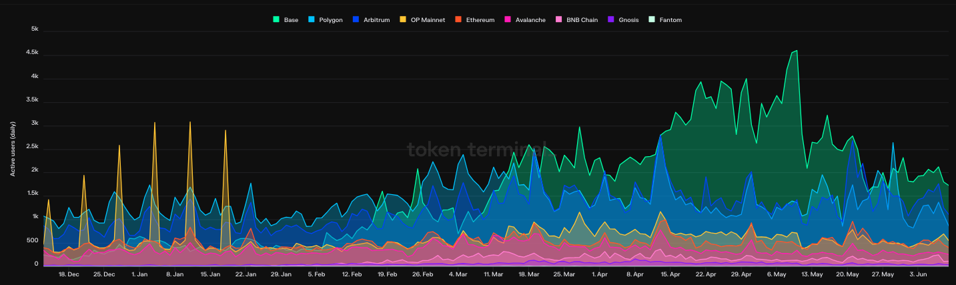The width and height of the screenshot is (956, 285).
Task: Click the token terminal watermark
Action: (477, 148)
